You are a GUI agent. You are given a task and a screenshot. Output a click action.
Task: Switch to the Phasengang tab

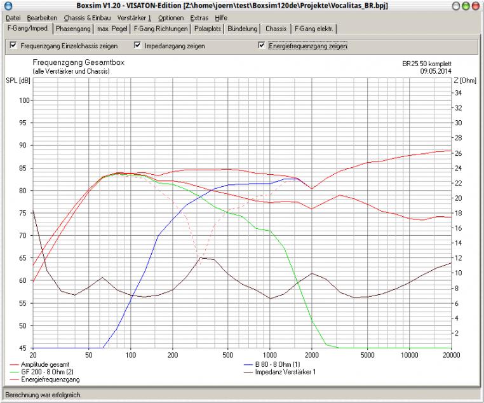click(x=73, y=29)
